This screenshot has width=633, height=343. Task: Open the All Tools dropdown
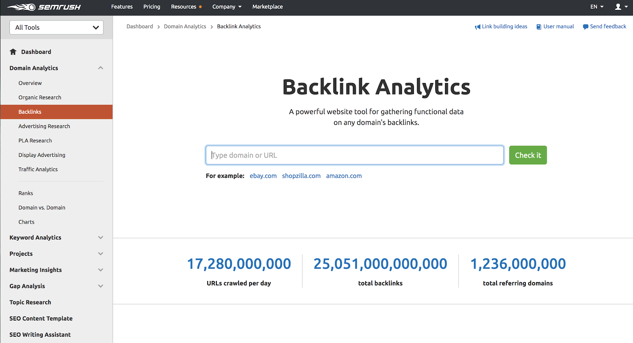pyautogui.click(x=57, y=27)
